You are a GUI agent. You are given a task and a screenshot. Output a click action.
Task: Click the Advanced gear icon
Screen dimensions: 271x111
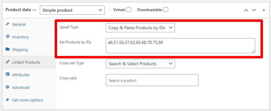[x=7, y=87]
